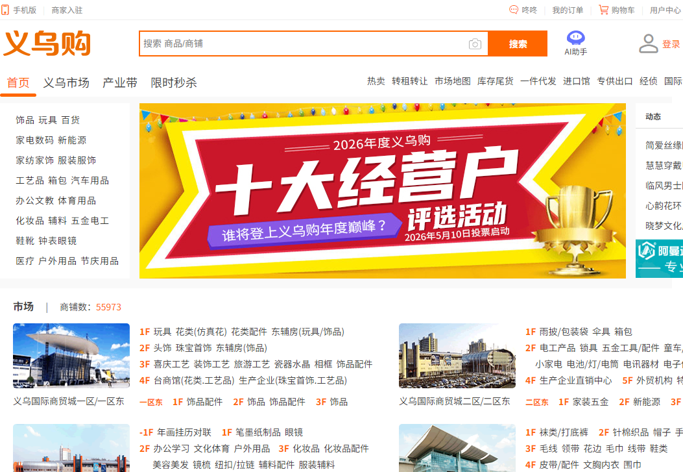Switch to 义乌市场 tab
Screen dimensions: 683x472
66,82
